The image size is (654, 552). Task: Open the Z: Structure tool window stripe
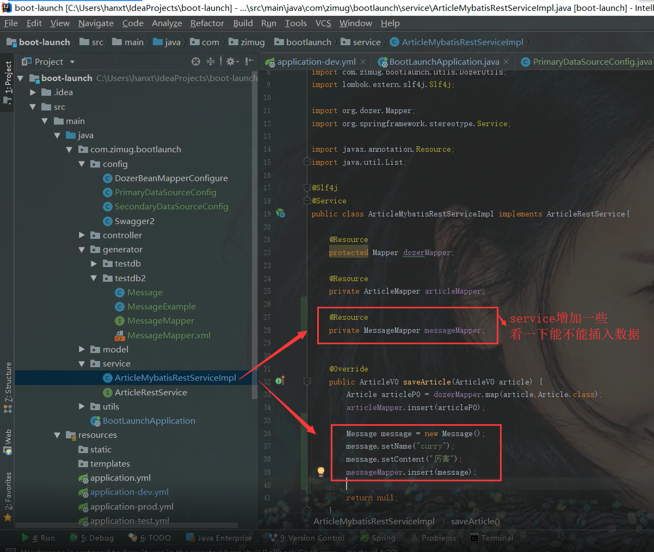click(x=8, y=387)
